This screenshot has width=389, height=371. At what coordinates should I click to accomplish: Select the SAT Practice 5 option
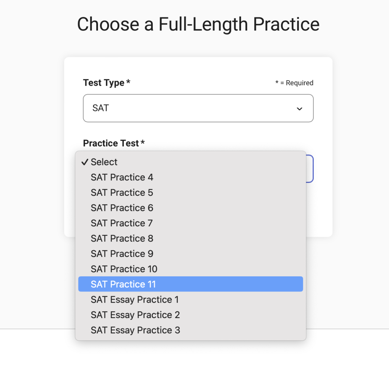coord(122,193)
